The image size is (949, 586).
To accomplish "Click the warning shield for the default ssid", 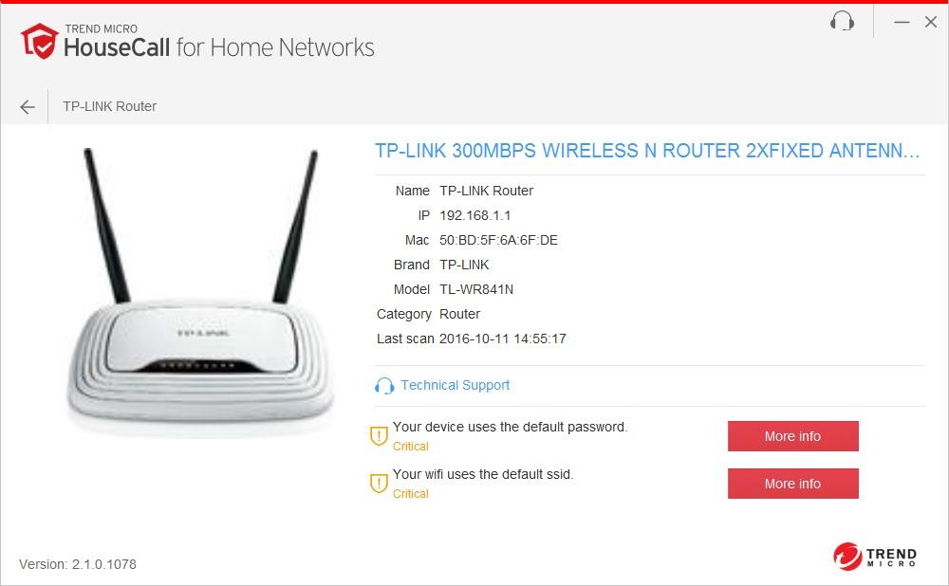I will pos(379,484).
